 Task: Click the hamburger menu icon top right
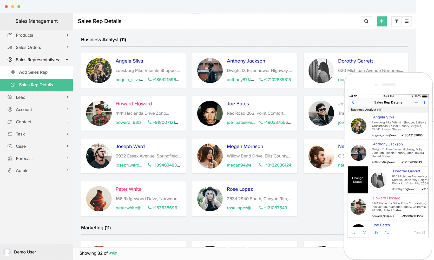pyautogui.click(x=407, y=21)
